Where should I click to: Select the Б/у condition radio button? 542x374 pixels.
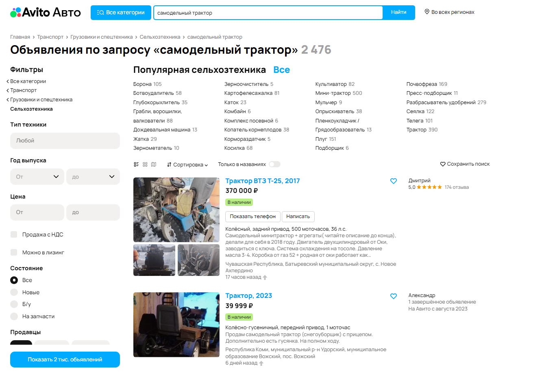14,304
